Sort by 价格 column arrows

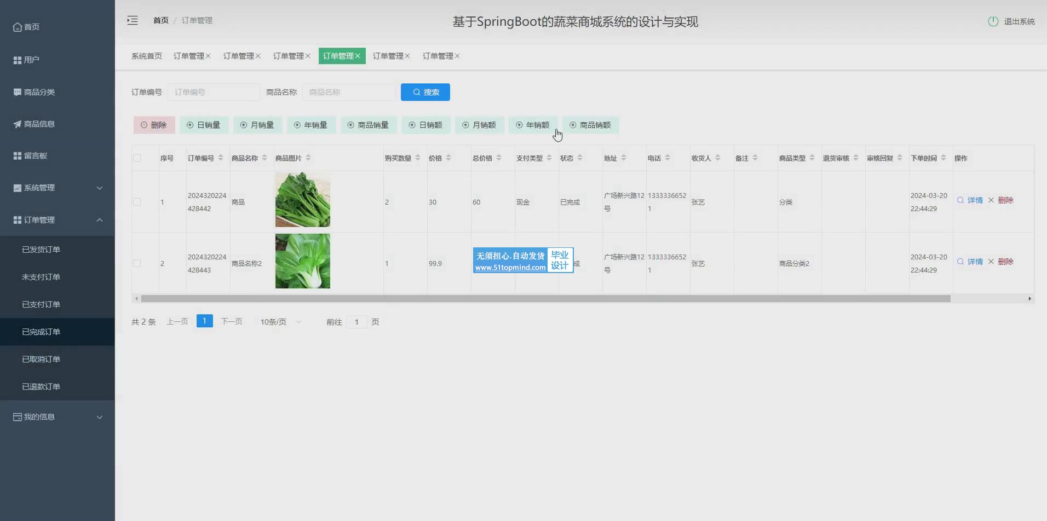448,158
